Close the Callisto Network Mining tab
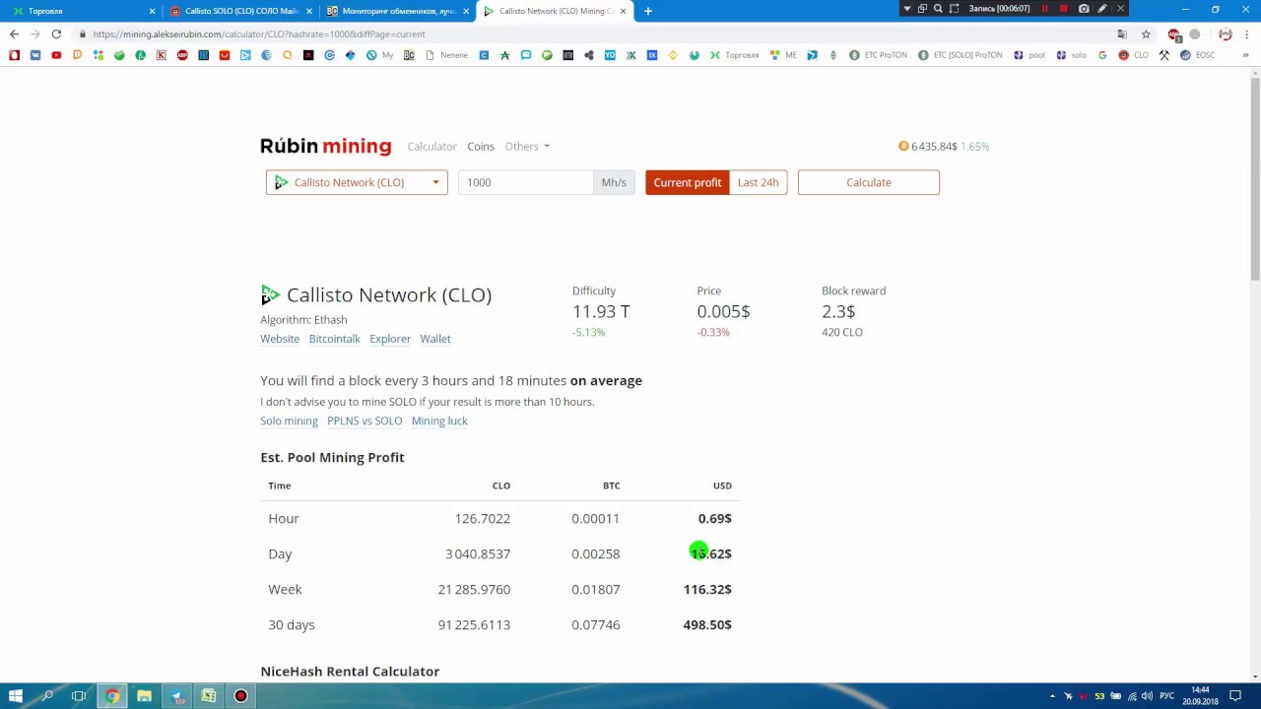 [624, 11]
